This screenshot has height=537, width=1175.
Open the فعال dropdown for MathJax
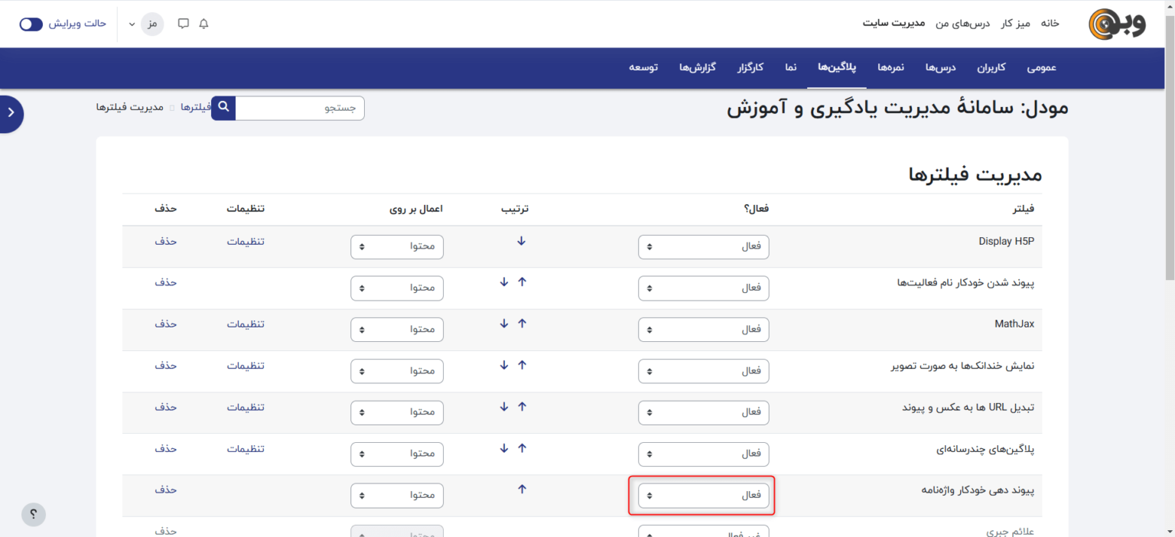tap(703, 330)
